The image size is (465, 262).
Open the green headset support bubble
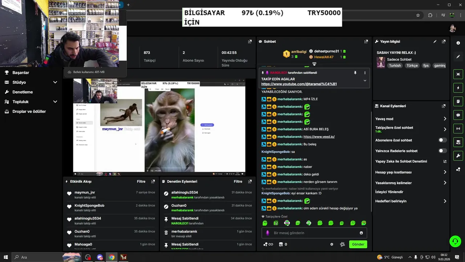pos(455,241)
